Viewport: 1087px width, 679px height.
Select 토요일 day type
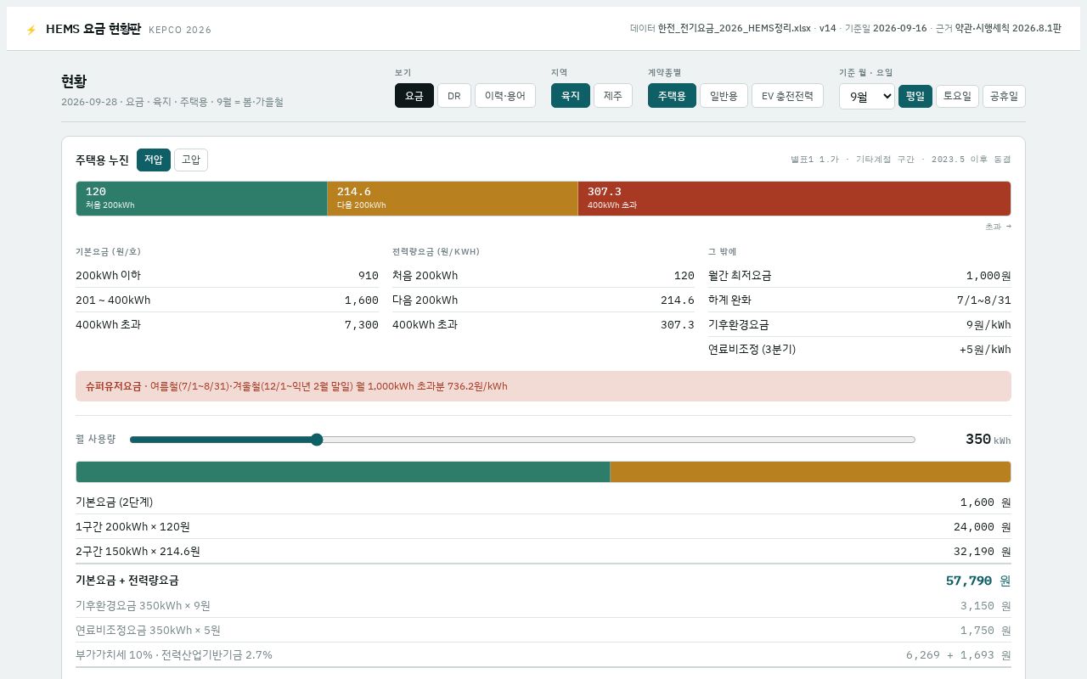(958, 96)
